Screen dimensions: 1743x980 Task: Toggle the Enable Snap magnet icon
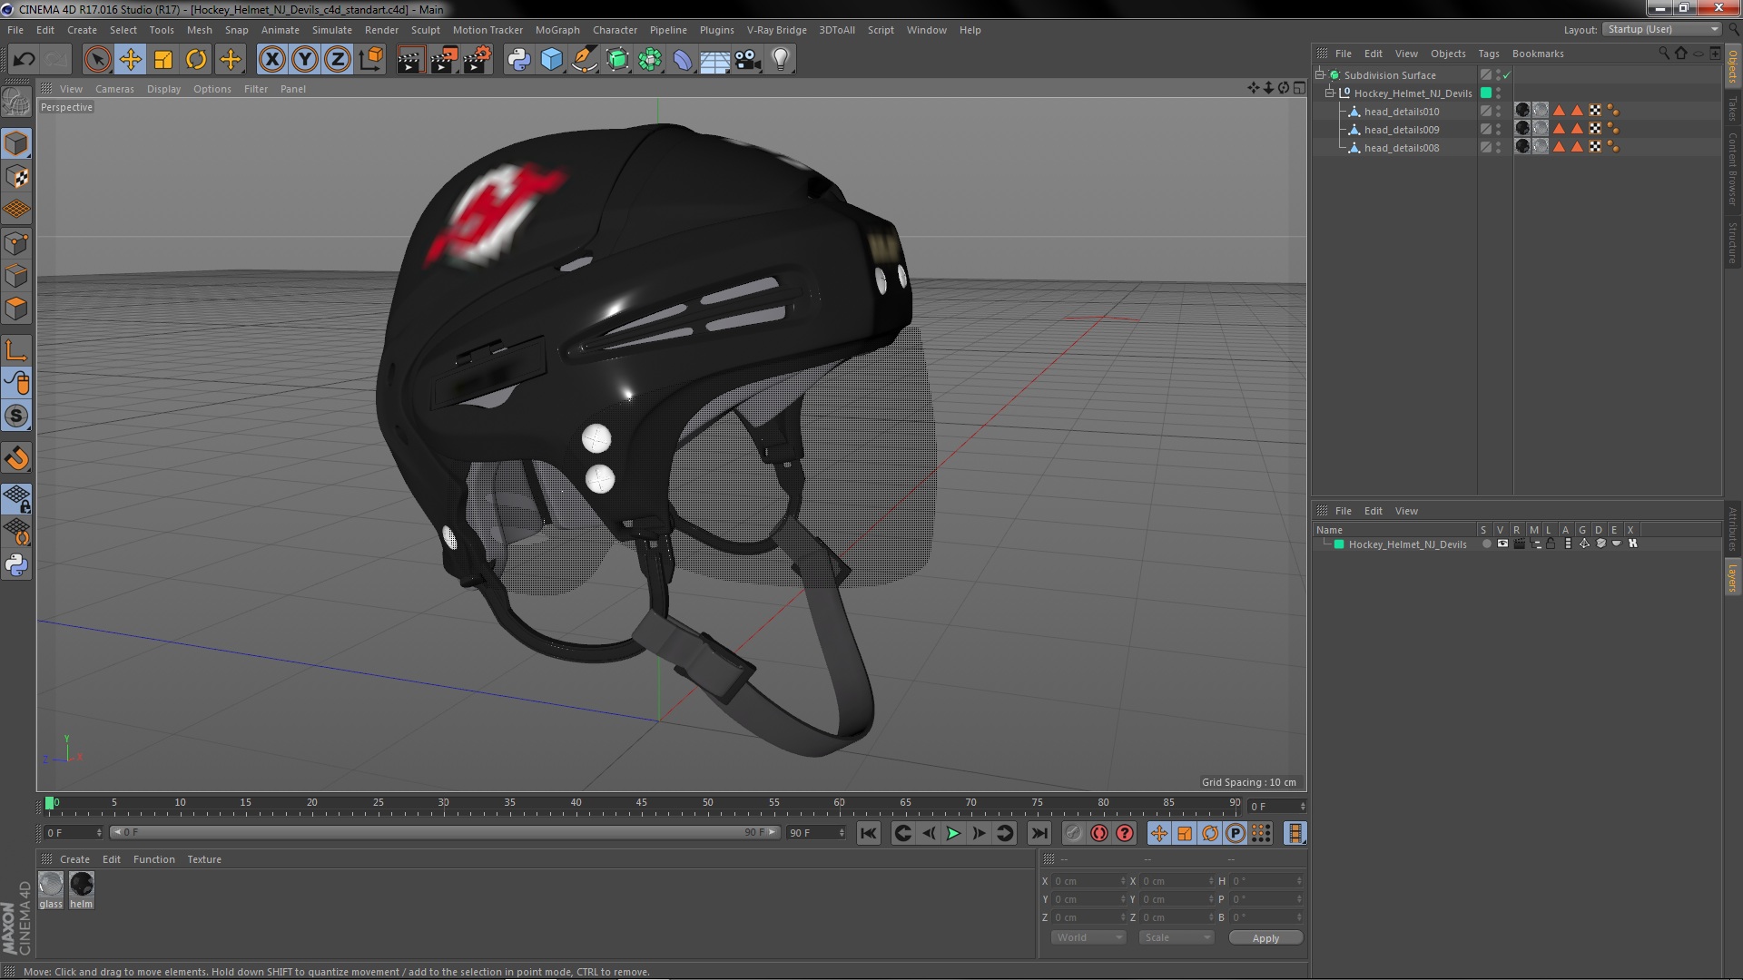(x=16, y=458)
